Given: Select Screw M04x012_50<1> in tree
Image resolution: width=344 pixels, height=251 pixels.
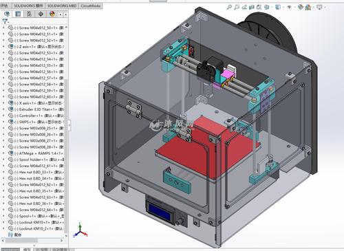Looking at the screenshot, I should (36, 28).
